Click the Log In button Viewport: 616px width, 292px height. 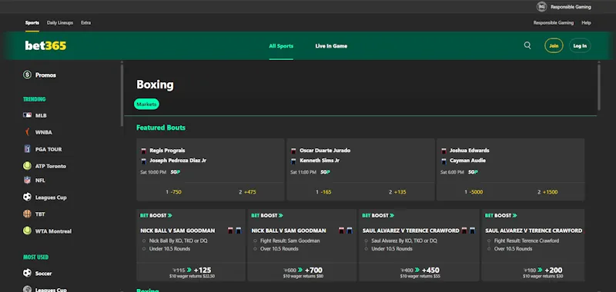pos(580,46)
